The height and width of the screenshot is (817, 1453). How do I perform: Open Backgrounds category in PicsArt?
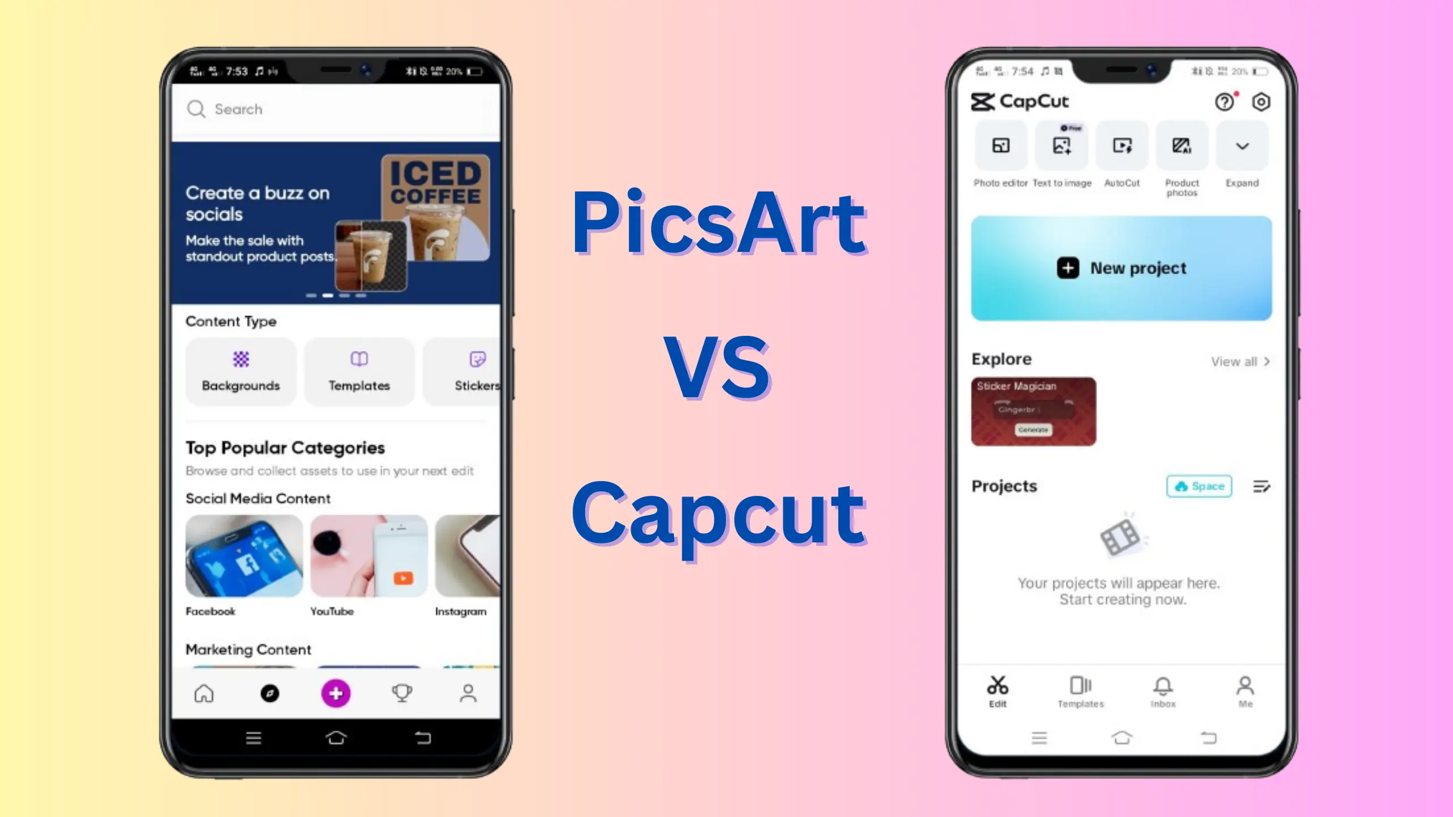[241, 369]
